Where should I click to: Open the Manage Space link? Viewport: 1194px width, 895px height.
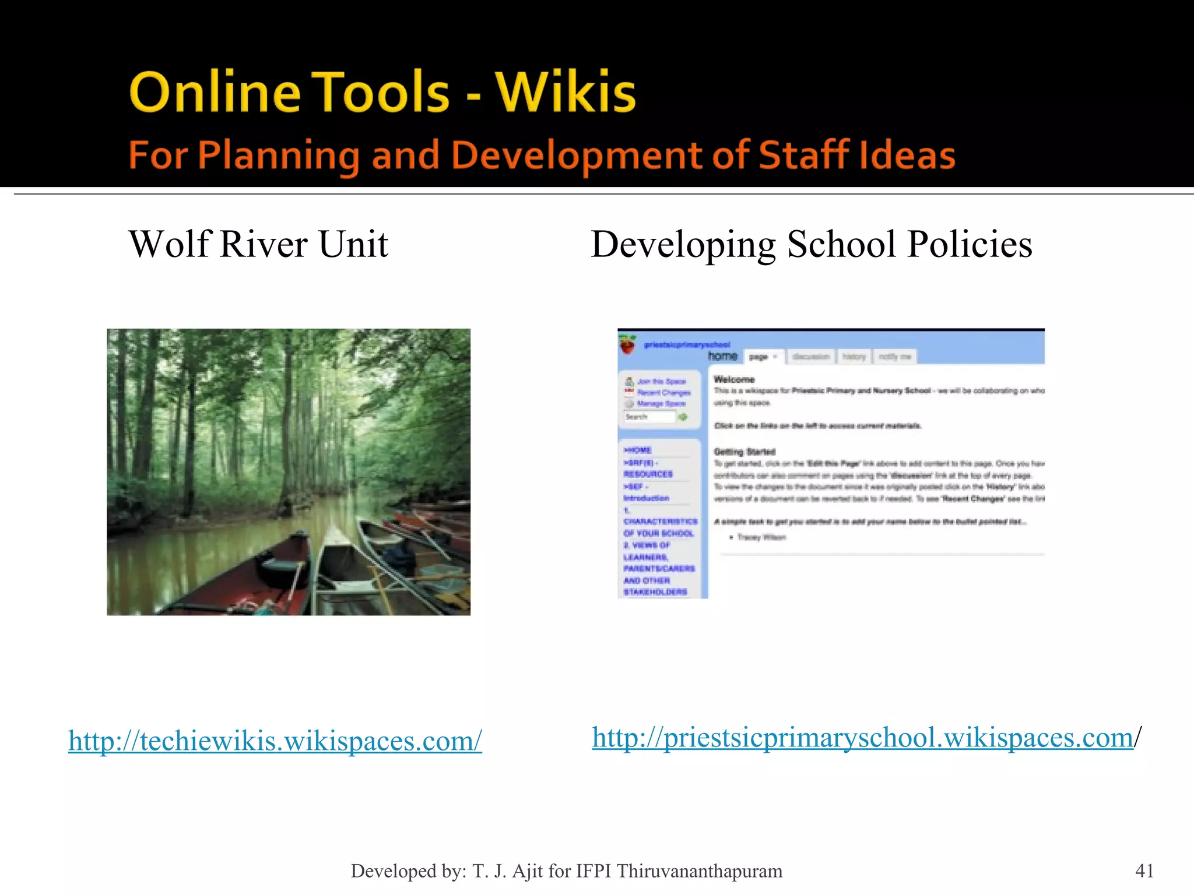point(661,403)
